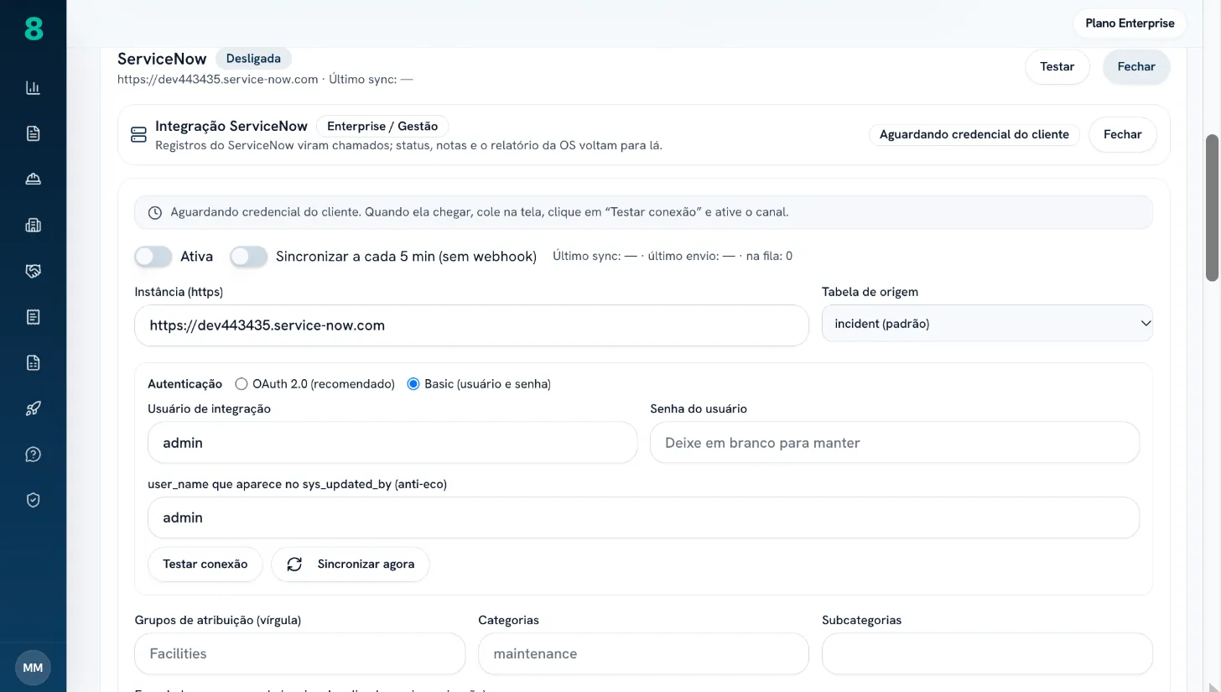The image size is (1221, 692).
Task: Click the Plano Enterprise badge
Action: click(1130, 23)
